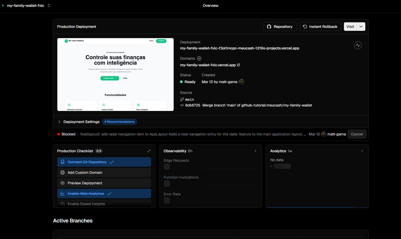Screen dimensions: 401x239
Task: Click Enable Web Analytics checklist item
Action: [104, 194]
